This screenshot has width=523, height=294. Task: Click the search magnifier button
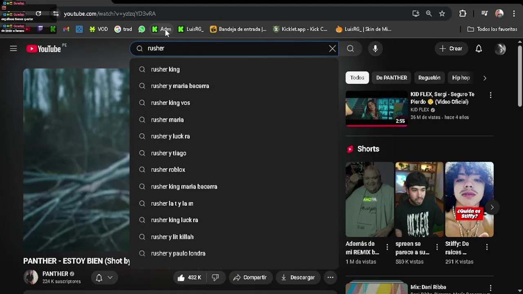click(351, 49)
